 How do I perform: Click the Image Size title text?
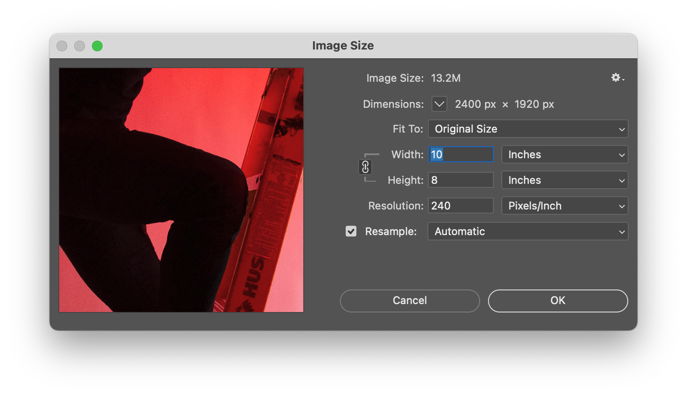[x=343, y=46]
